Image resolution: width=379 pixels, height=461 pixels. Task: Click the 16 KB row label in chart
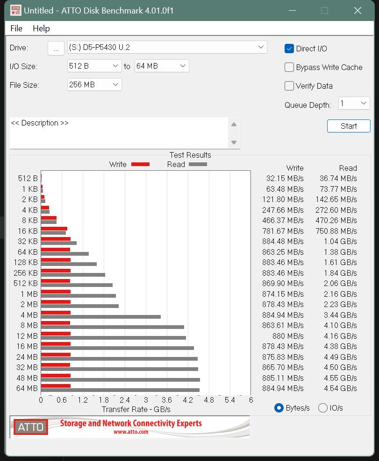pyautogui.click(x=28, y=231)
